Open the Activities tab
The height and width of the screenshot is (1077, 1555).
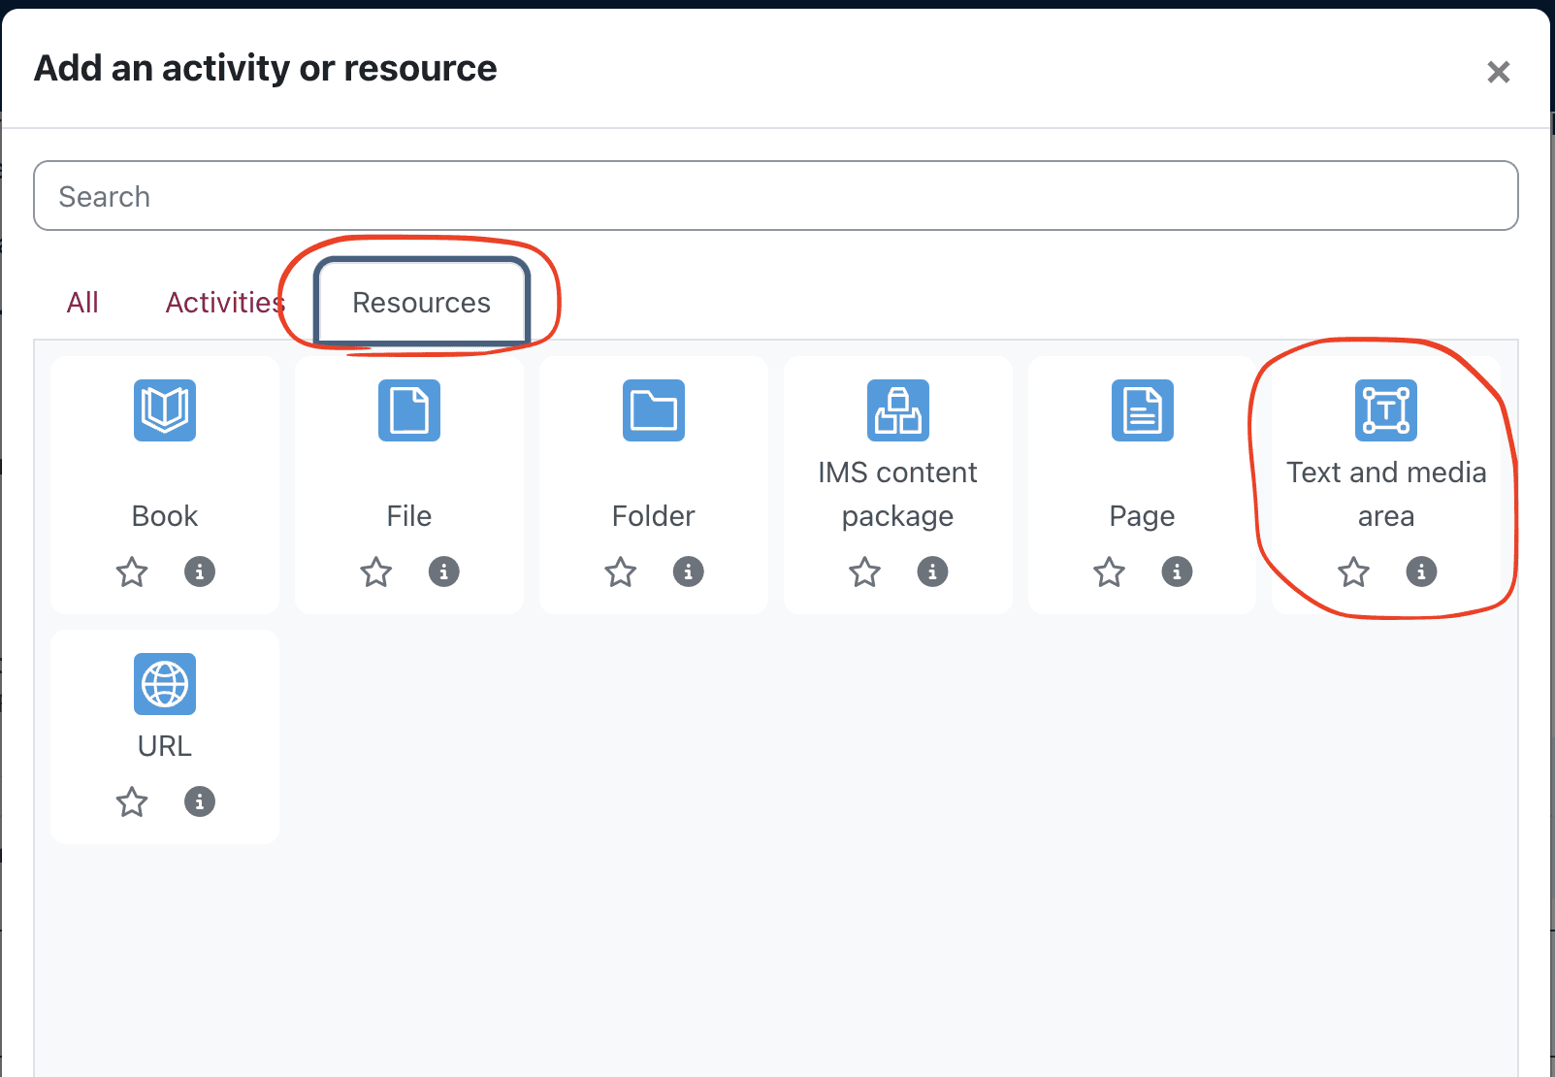[225, 303]
